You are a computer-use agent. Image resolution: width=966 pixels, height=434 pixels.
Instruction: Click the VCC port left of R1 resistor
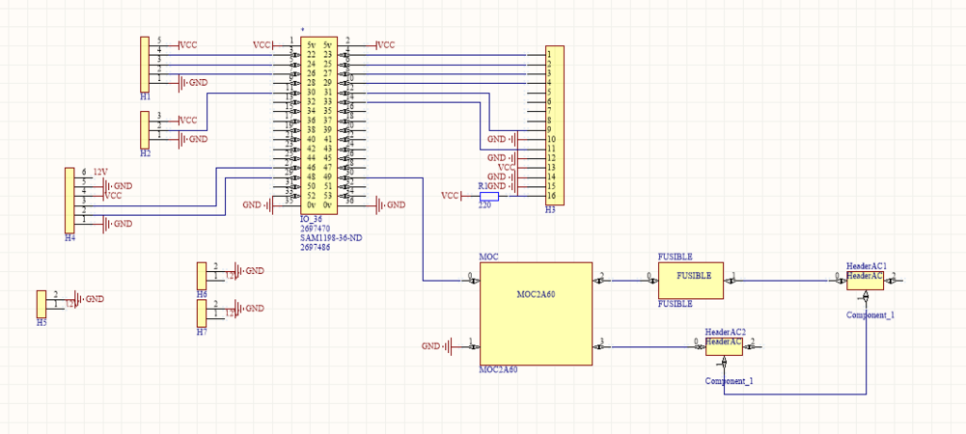click(x=451, y=196)
